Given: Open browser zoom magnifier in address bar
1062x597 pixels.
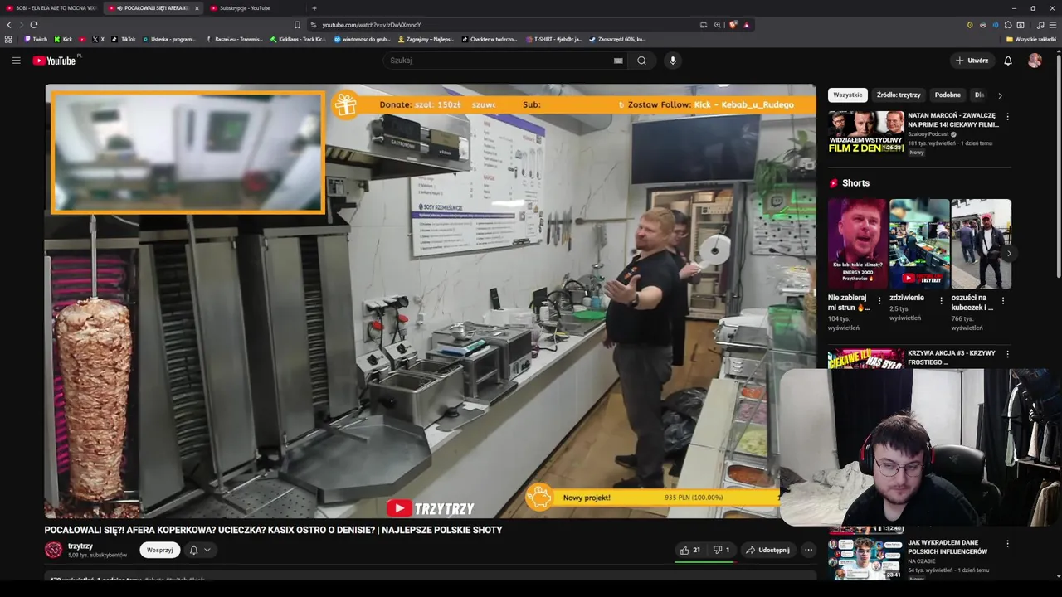Looking at the screenshot, I should [718, 25].
